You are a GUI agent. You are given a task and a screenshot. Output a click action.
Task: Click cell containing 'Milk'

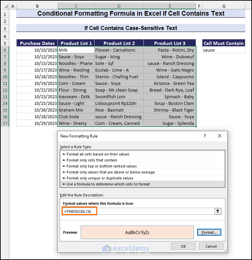pos(76,50)
